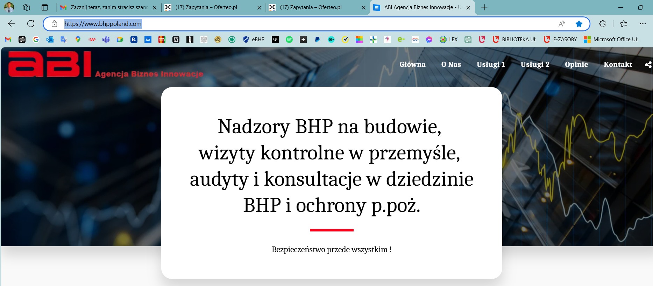Screen dimensions: 653x286
Task: Close the first Oferteo tab
Action: pos(259,7)
